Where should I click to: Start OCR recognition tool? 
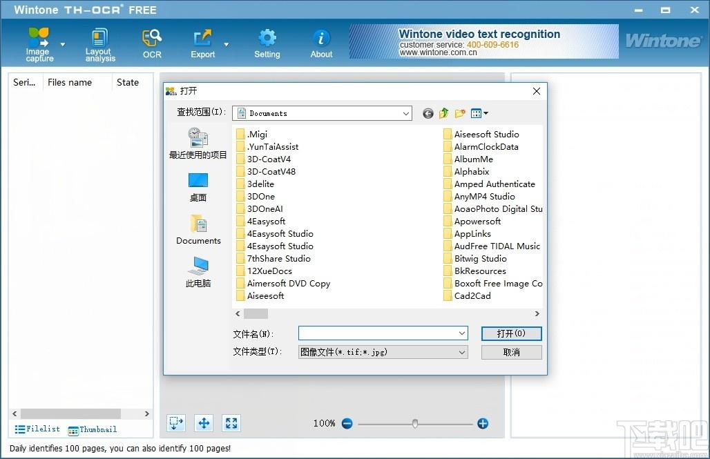tap(152, 44)
